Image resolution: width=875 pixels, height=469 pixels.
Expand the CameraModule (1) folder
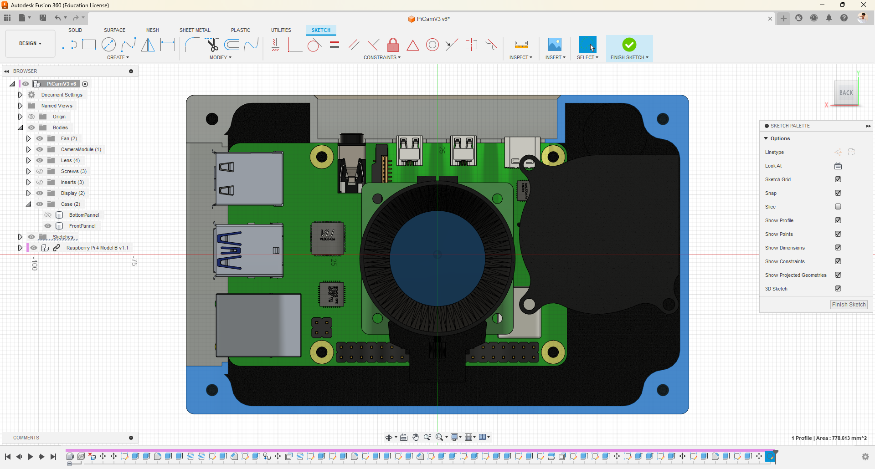(28, 149)
